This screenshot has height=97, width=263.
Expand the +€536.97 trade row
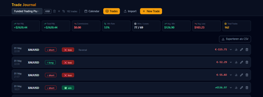(x=231, y=88)
